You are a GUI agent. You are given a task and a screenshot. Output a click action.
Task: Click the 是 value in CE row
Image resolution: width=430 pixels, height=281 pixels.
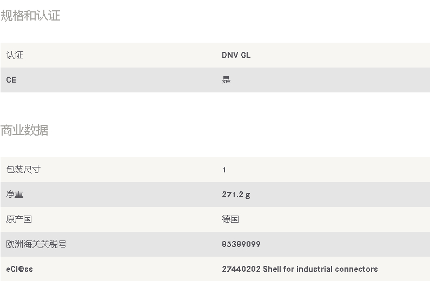point(226,80)
